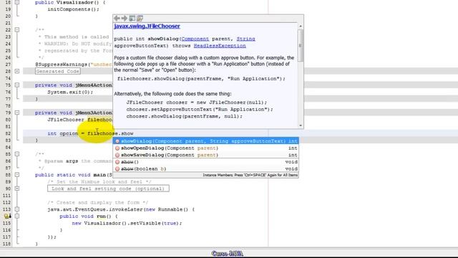Collapse the Visualizador constructor fold at line 18
This screenshot has height=258, width=458.
click(x=17, y=2)
